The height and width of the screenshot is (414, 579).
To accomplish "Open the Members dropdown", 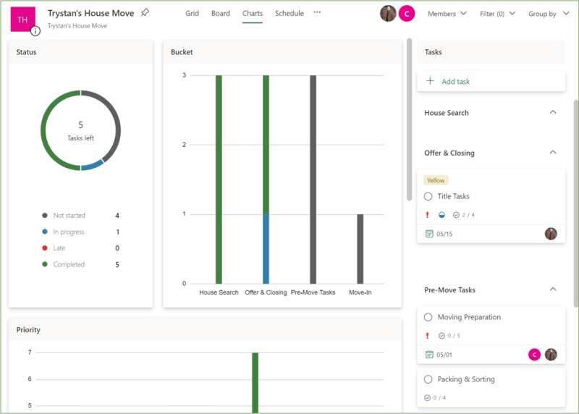I will coord(447,14).
